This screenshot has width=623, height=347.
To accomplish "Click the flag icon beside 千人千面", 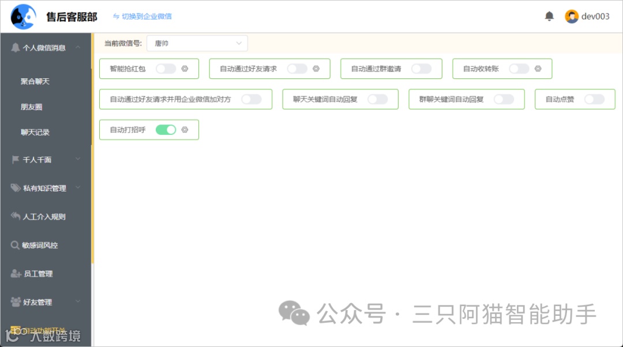I will tap(15, 160).
